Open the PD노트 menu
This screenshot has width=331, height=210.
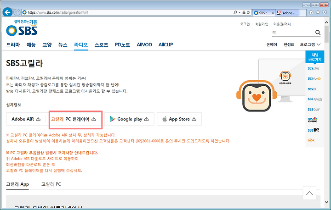pyautogui.click(x=122, y=44)
